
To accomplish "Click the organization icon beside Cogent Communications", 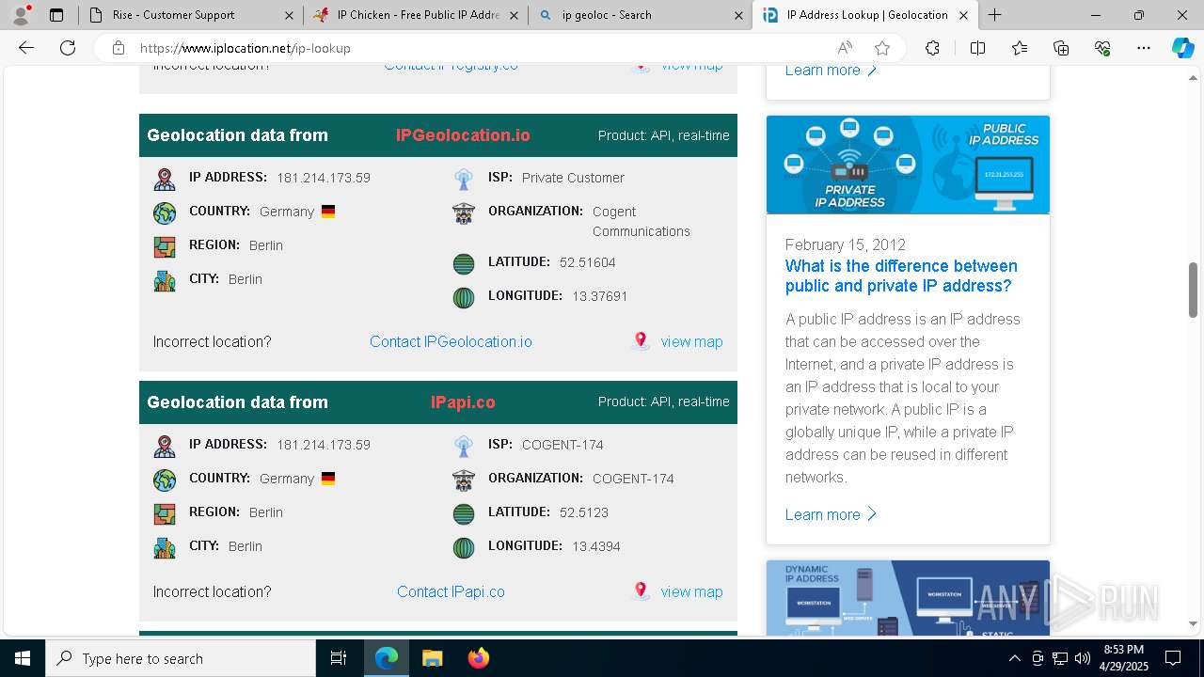I will (464, 213).
